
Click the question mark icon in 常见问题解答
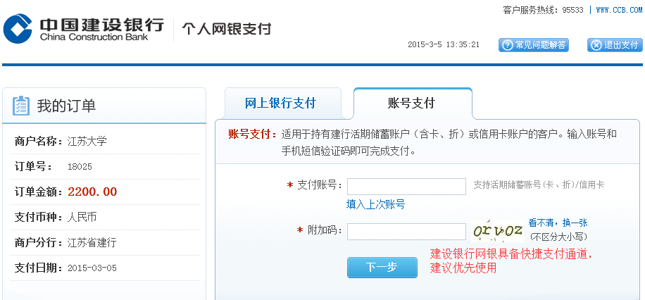click(508, 45)
